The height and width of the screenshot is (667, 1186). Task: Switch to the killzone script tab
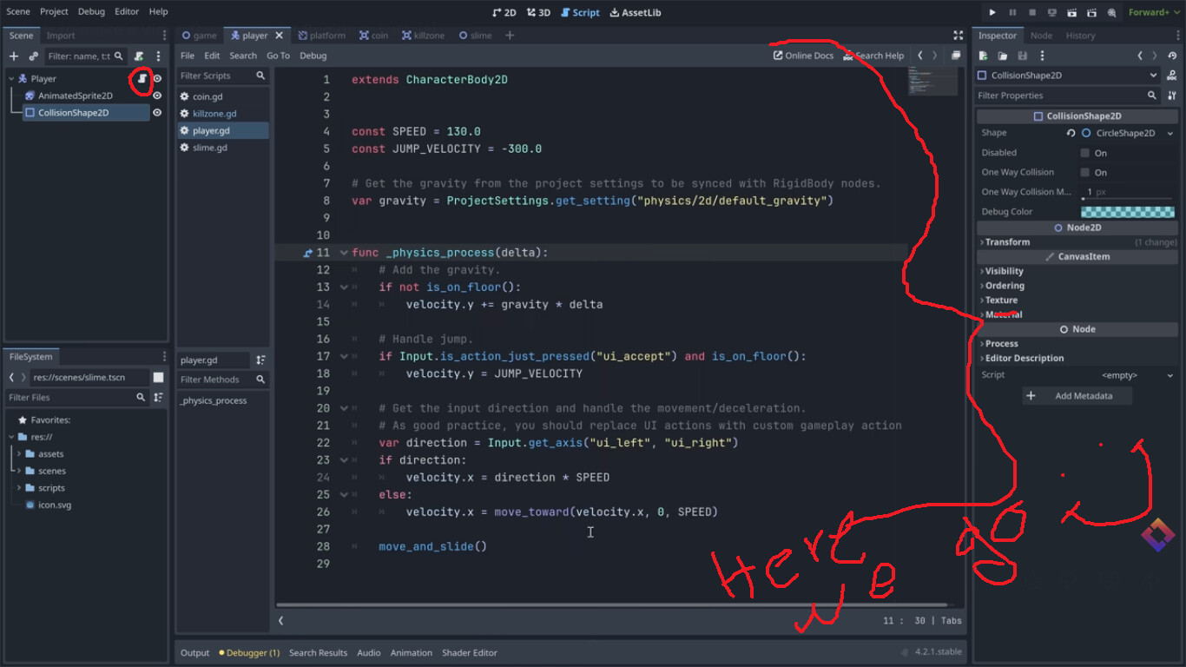coord(423,36)
